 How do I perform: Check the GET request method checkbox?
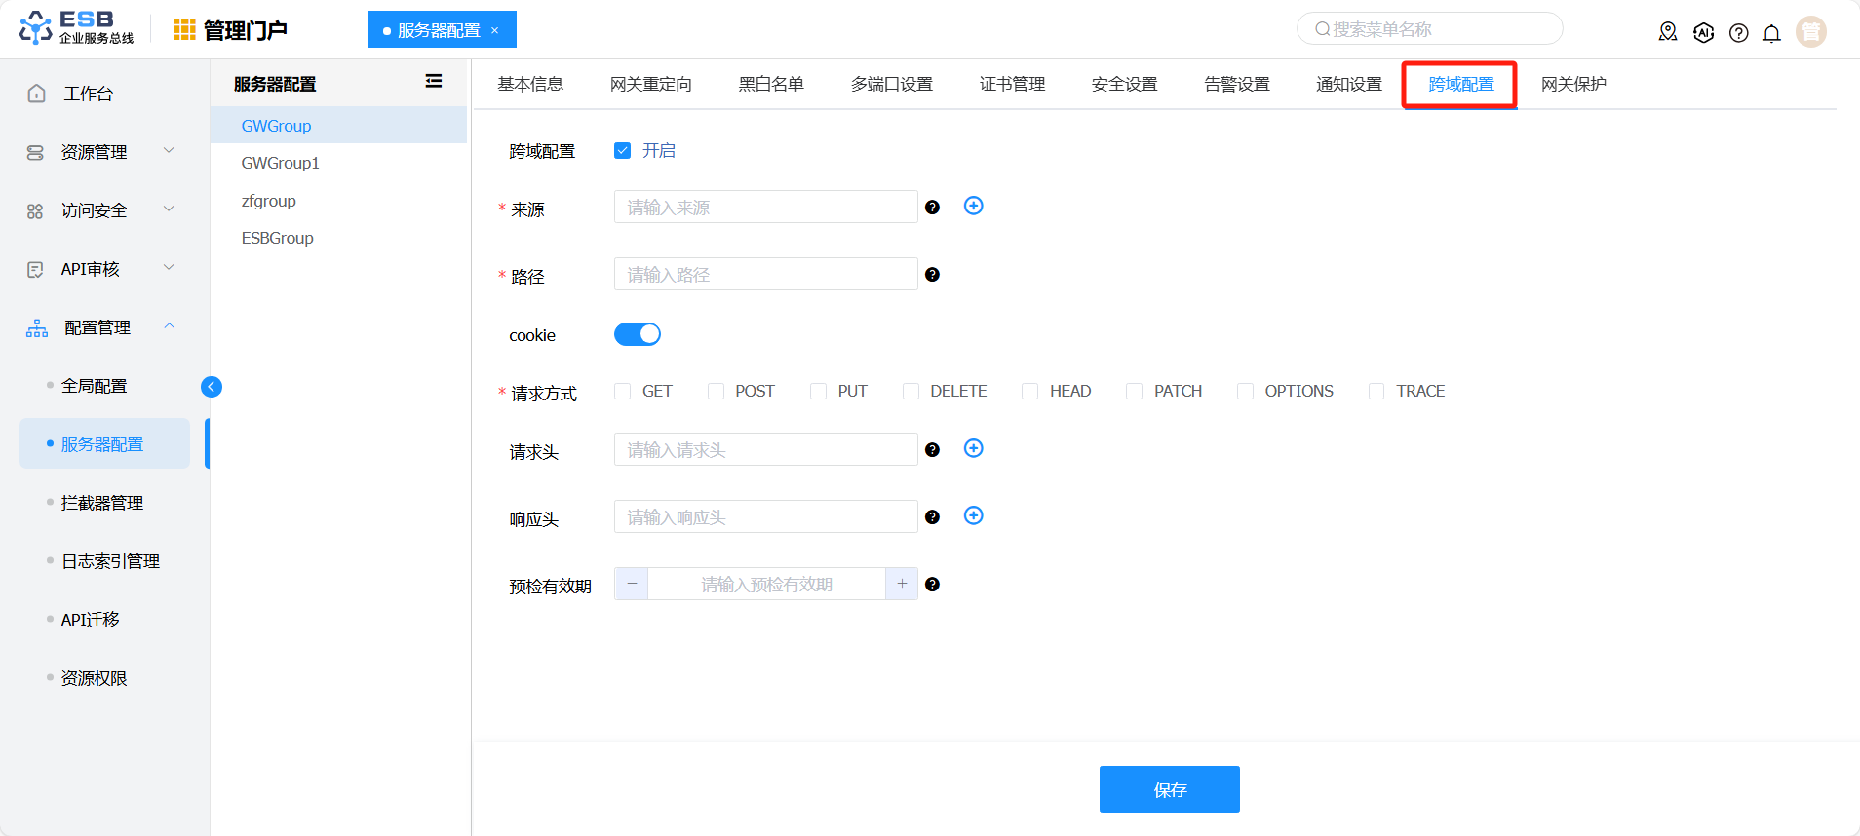click(623, 392)
